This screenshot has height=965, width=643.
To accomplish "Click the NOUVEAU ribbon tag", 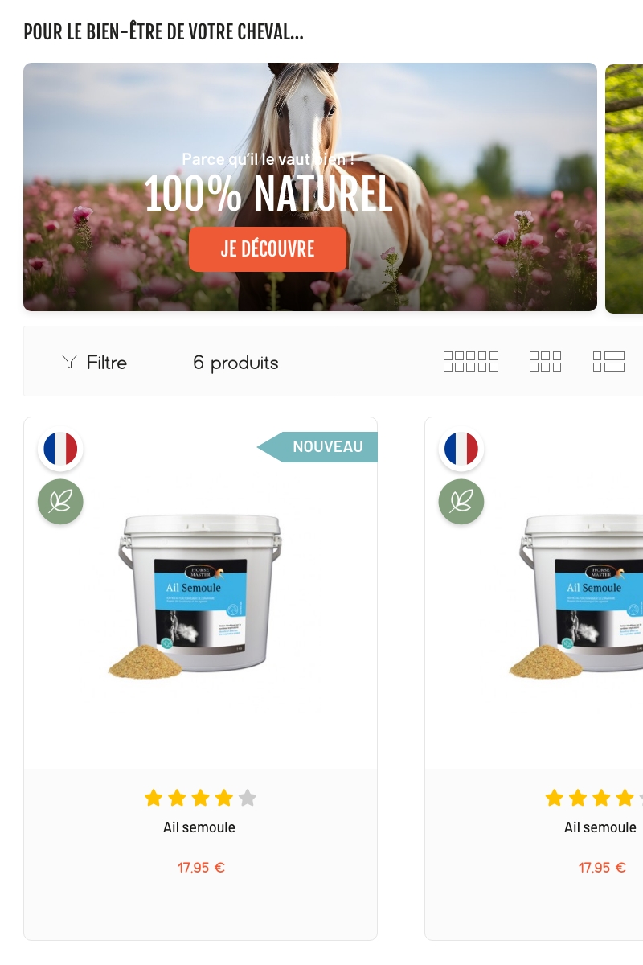I will pyautogui.click(x=317, y=447).
